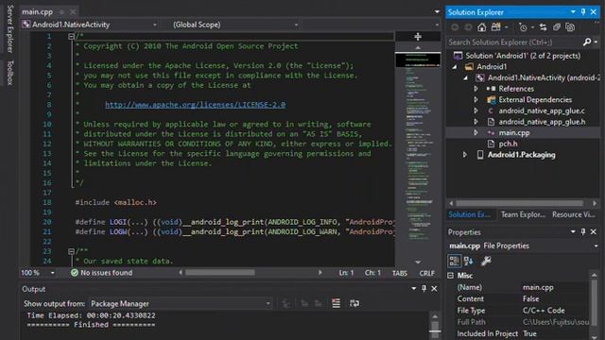Click the Find Message in Code output icon
This screenshot has width=605, height=340.
coord(285,303)
